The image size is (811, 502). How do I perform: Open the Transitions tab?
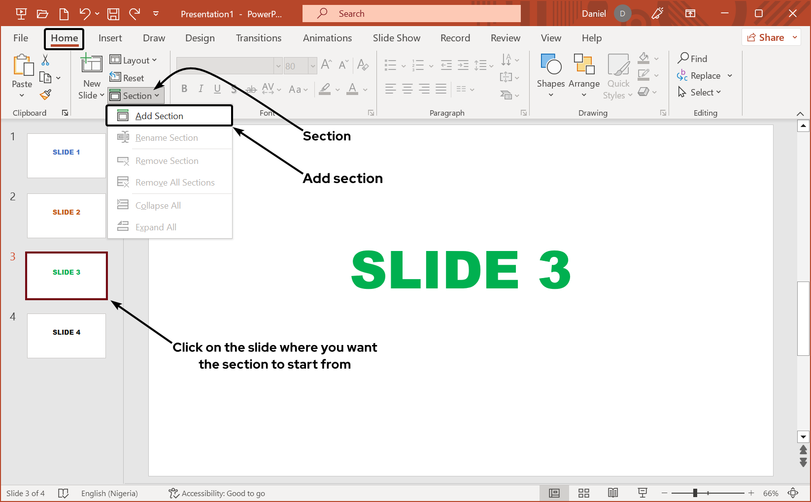(x=259, y=38)
